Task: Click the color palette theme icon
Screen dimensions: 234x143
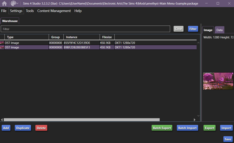Action: coord(13,3)
